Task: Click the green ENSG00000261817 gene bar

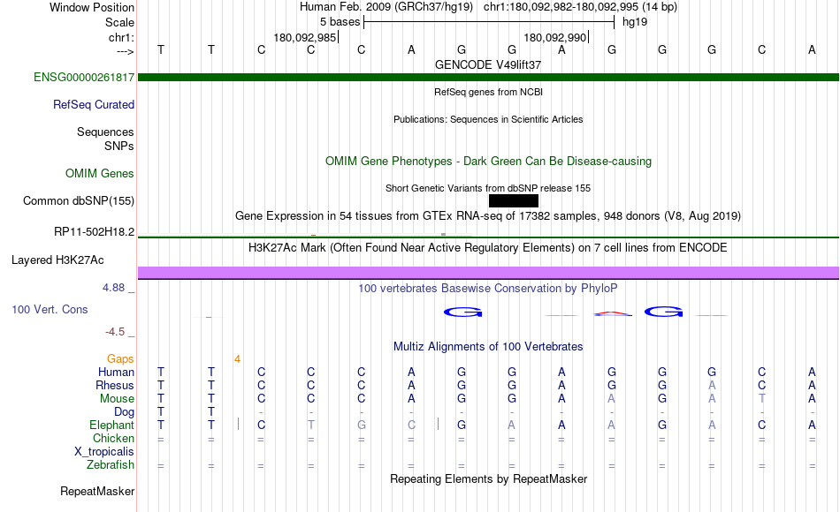Action: pos(489,78)
